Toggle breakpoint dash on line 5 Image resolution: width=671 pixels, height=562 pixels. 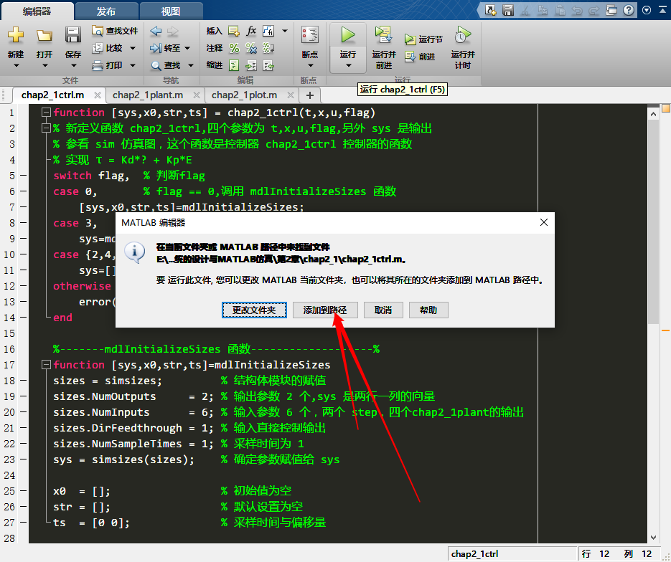pyautogui.click(x=24, y=175)
